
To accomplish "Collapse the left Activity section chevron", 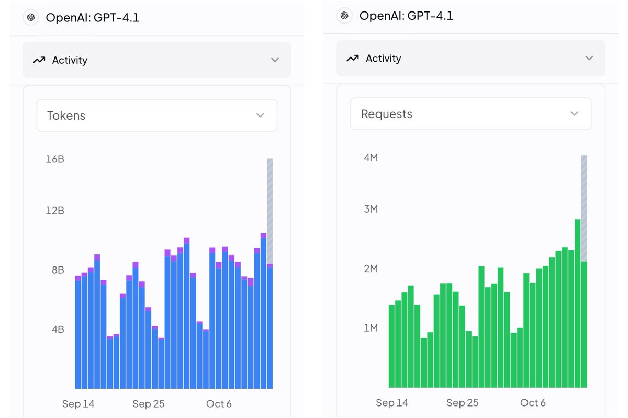I will tap(275, 60).
